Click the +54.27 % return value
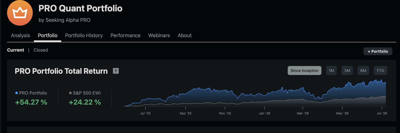The width and height of the screenshot is (400, 133). 31,102
